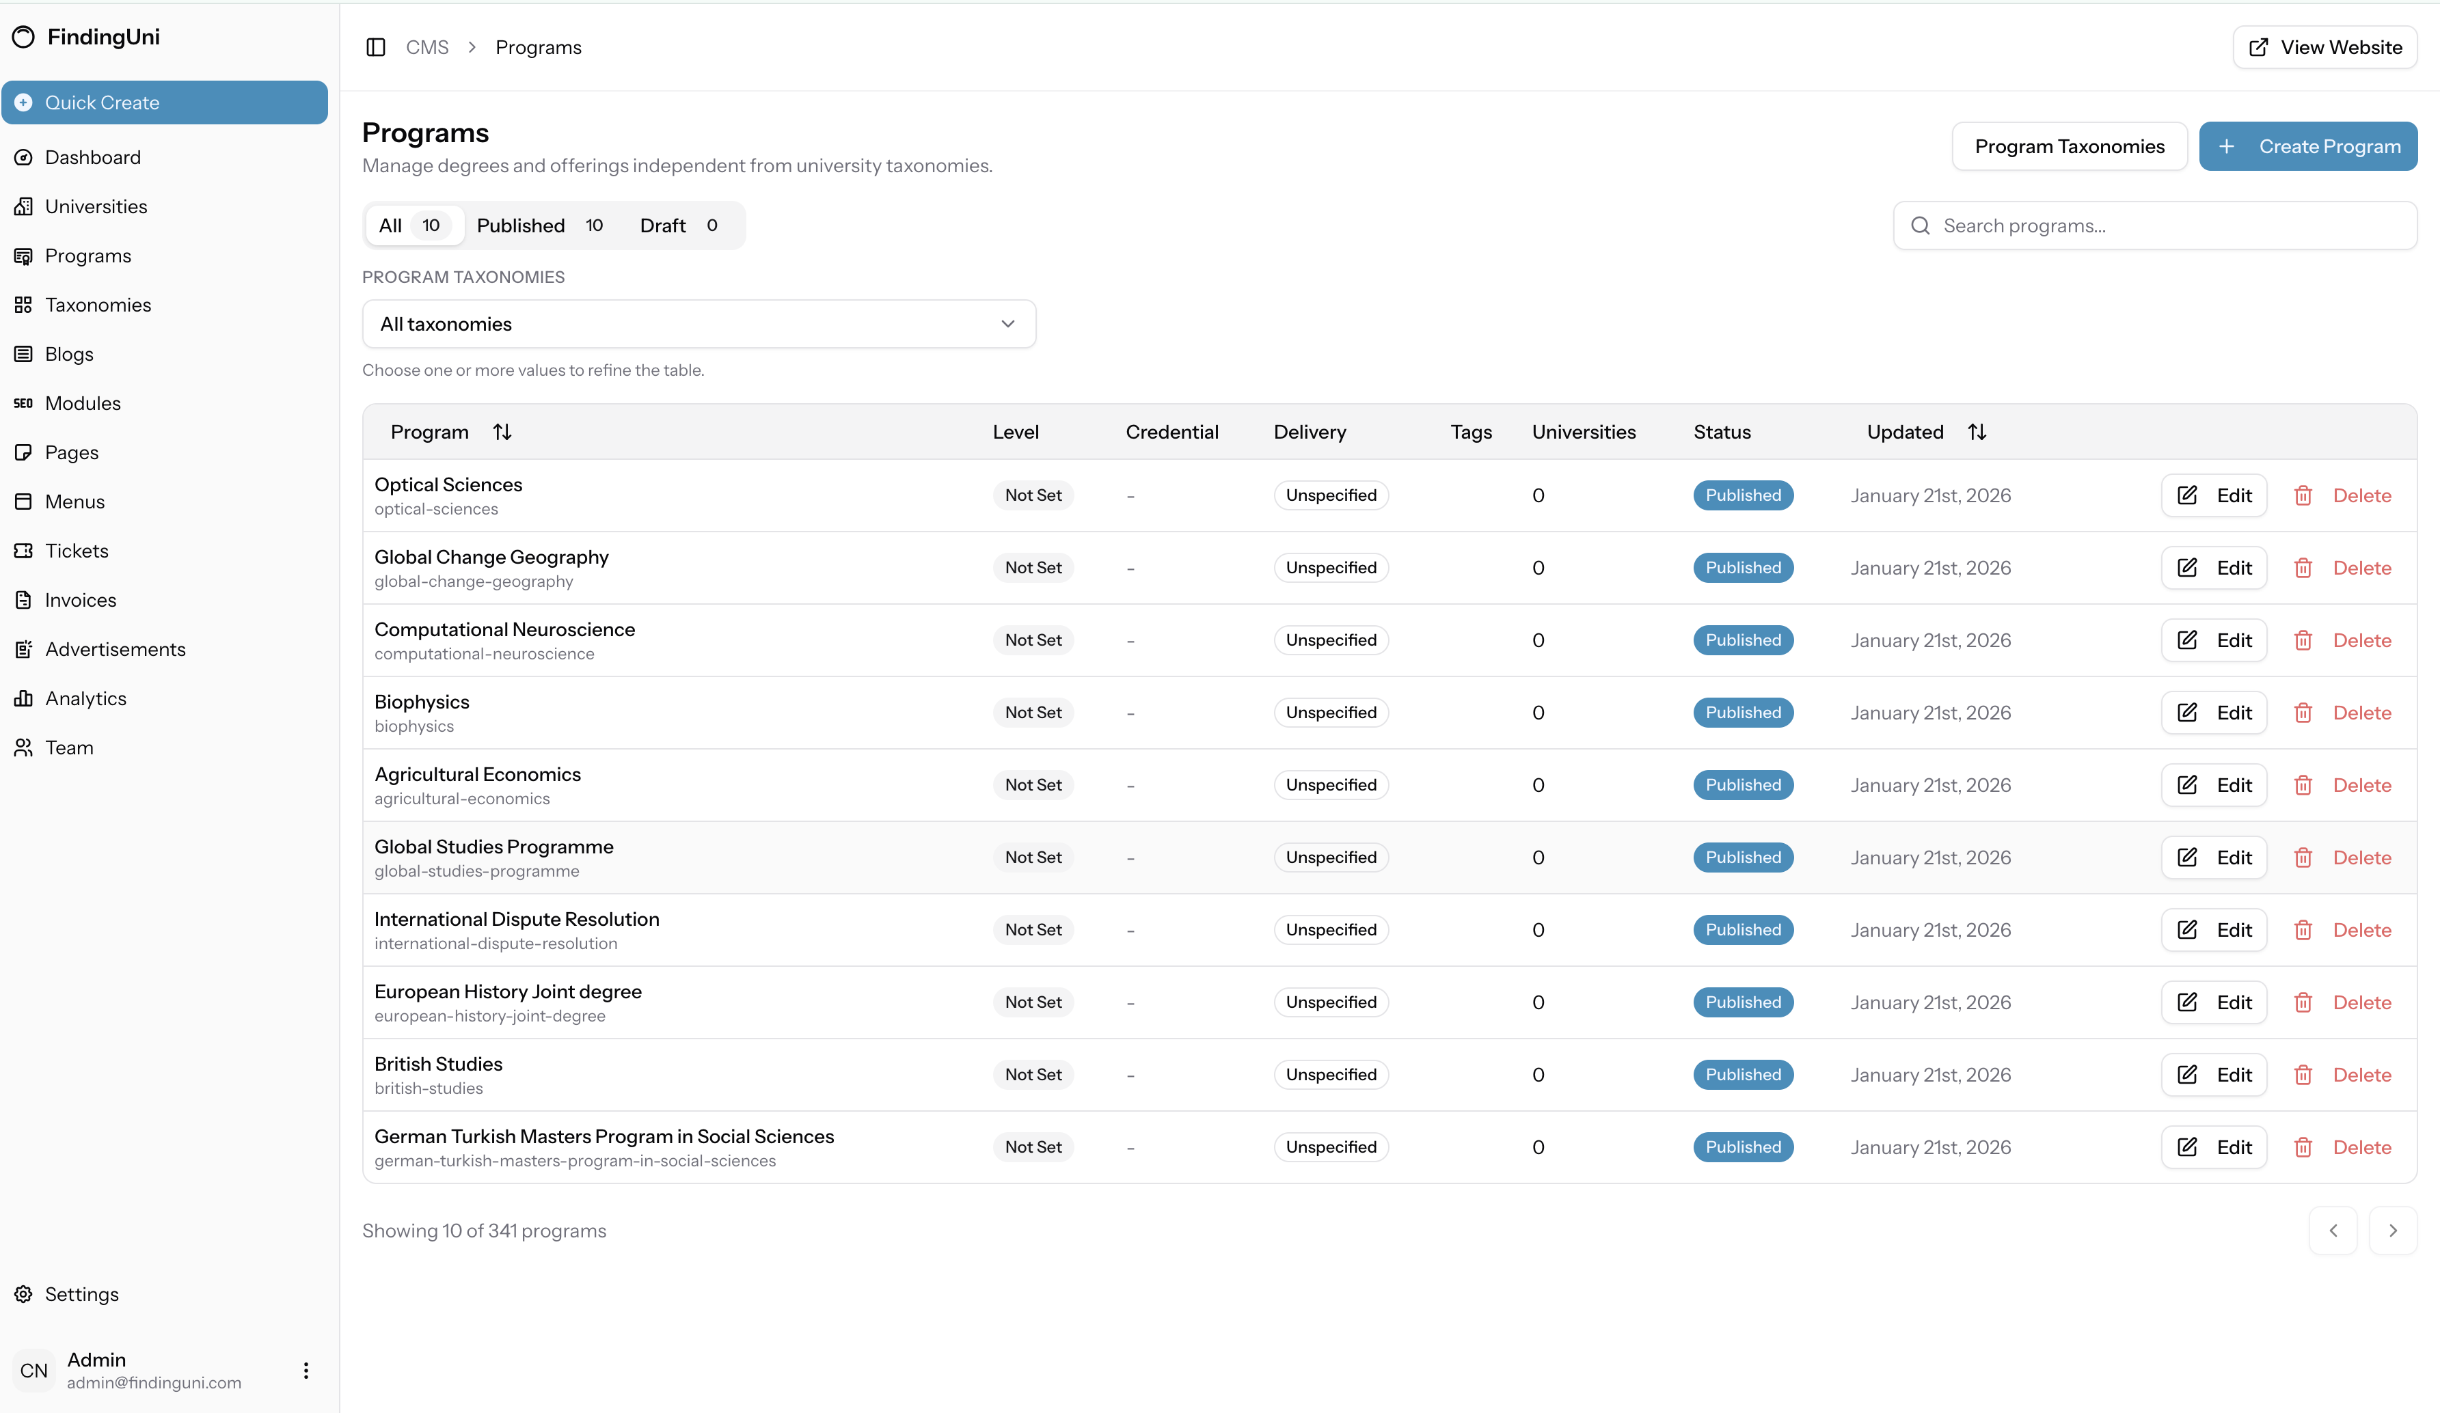
Task: Open the Analytics section
Action: 85,698
